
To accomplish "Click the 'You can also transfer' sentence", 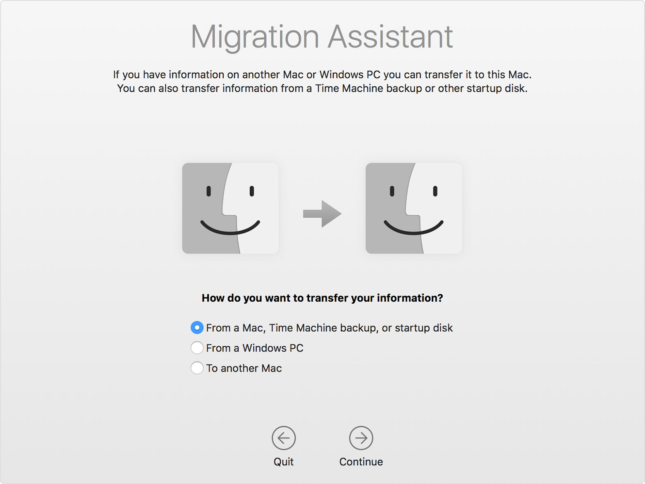I will tap(322, 89).
